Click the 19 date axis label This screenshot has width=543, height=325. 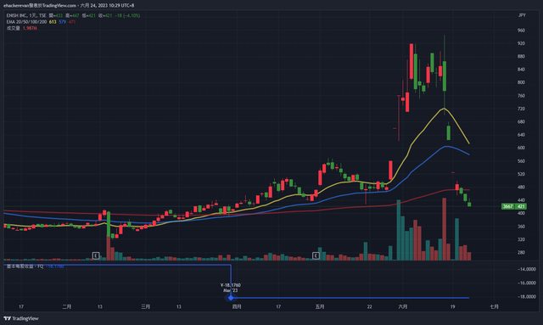click(452, 306)
